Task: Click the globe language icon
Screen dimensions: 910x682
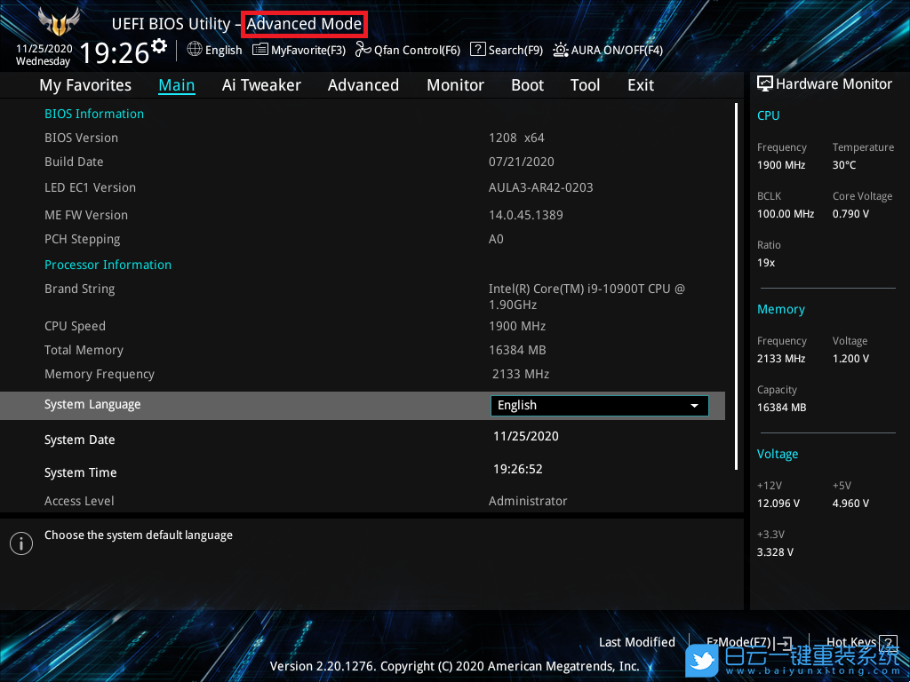Action: pyautogui.click(x=195, y=50)
